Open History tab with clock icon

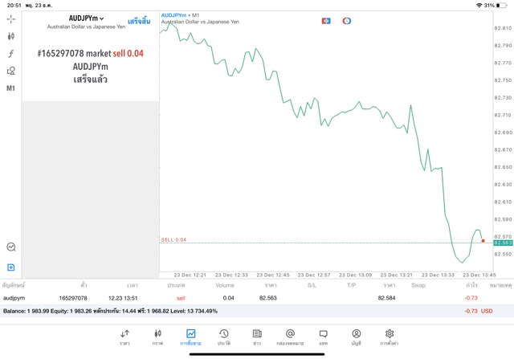click(x=224, y=337)
